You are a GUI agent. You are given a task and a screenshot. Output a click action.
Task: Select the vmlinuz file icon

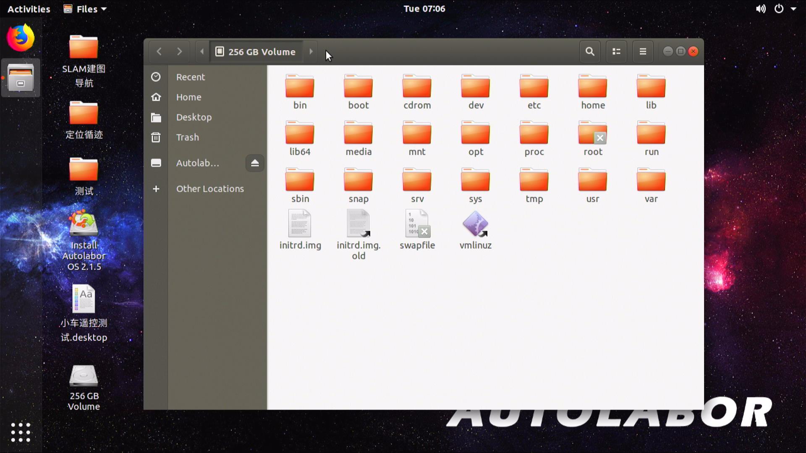[475, 224]
